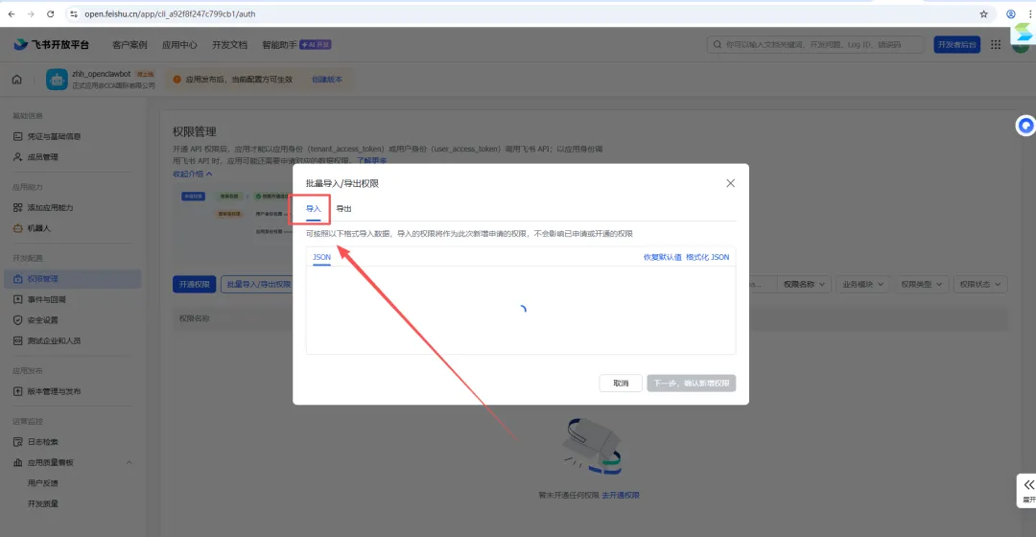Go back in browser history
The image size is (1036, 537).
12,13
